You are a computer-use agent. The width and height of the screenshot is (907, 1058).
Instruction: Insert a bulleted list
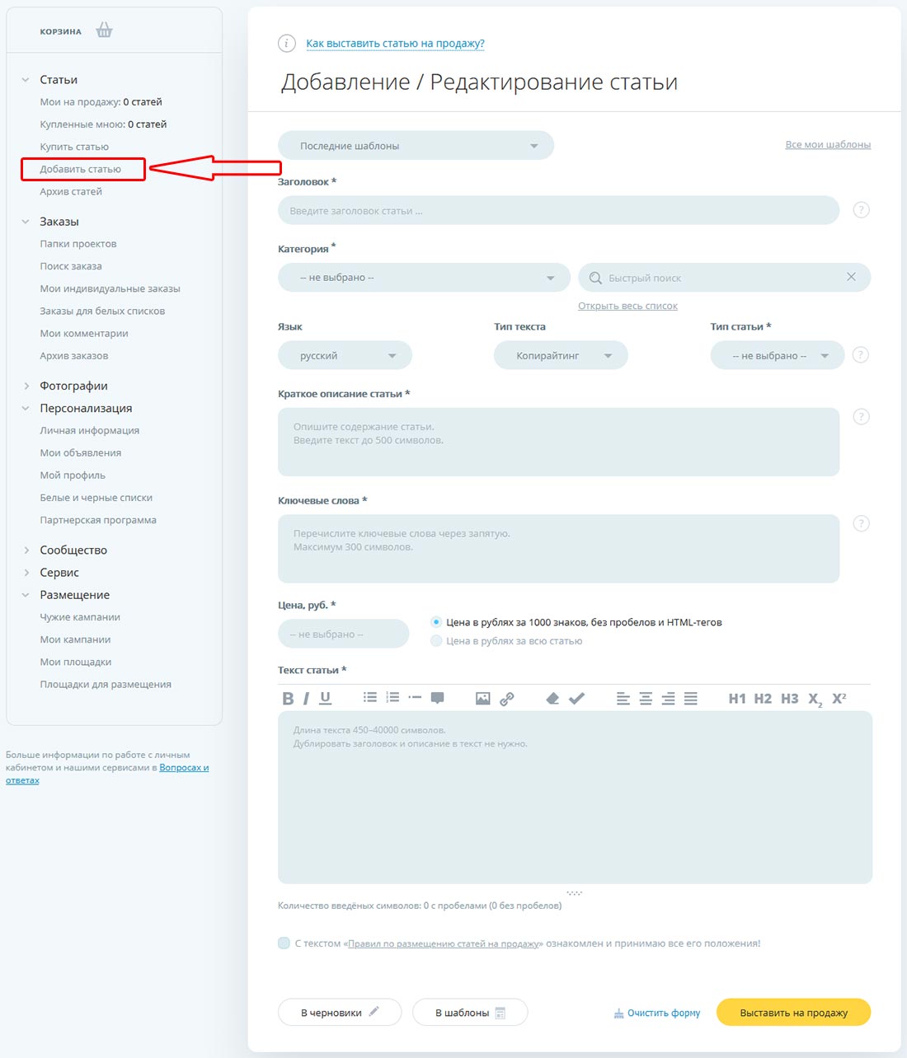pos(369,696)
